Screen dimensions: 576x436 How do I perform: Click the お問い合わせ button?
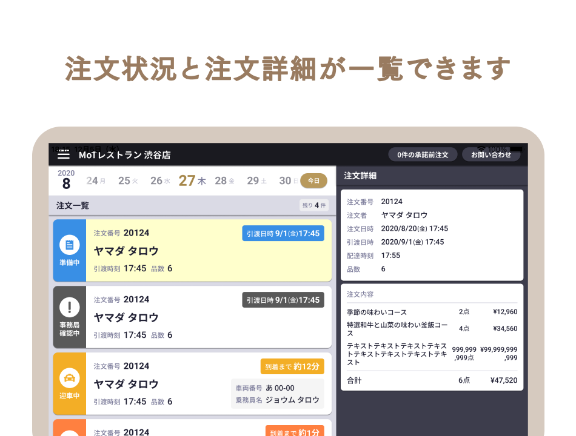[491, 155]
